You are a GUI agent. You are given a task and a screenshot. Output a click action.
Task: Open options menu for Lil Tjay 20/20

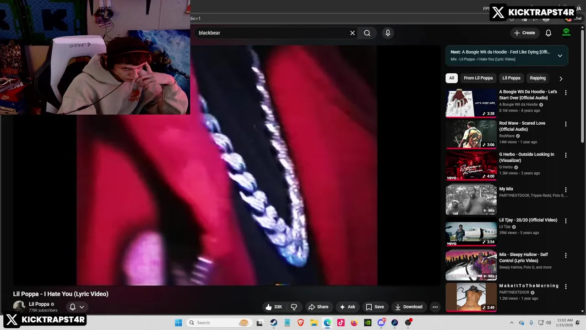pyautogui.click(x=566, y=221)
